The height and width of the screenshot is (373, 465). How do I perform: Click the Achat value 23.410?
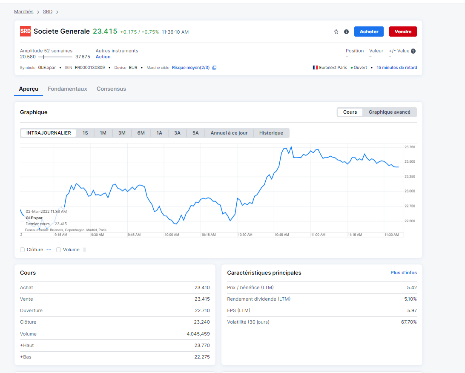(x=202, y=287)
